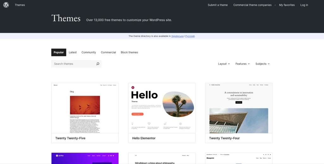Viewport: 324px width, 164px height.
Task: Open the Twenty Twenty-Four theme preview
Action: (239, 108)
